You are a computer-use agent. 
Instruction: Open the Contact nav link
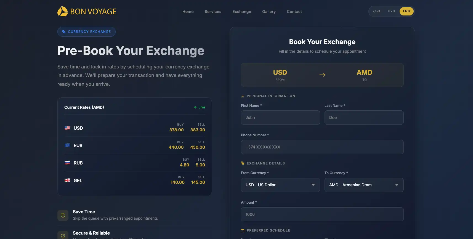point(294,12)
